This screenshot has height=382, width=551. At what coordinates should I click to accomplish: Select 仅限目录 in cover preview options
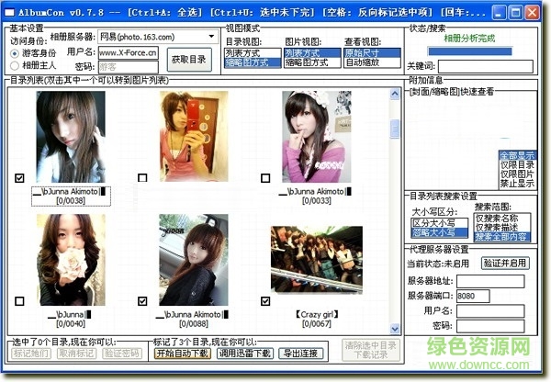517,164
